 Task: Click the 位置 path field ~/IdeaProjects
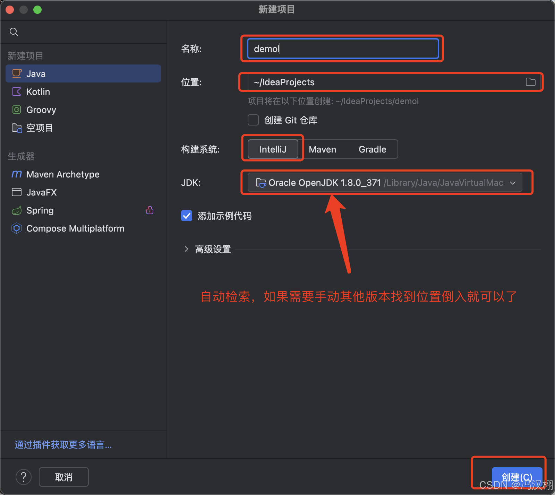(394, 82)
